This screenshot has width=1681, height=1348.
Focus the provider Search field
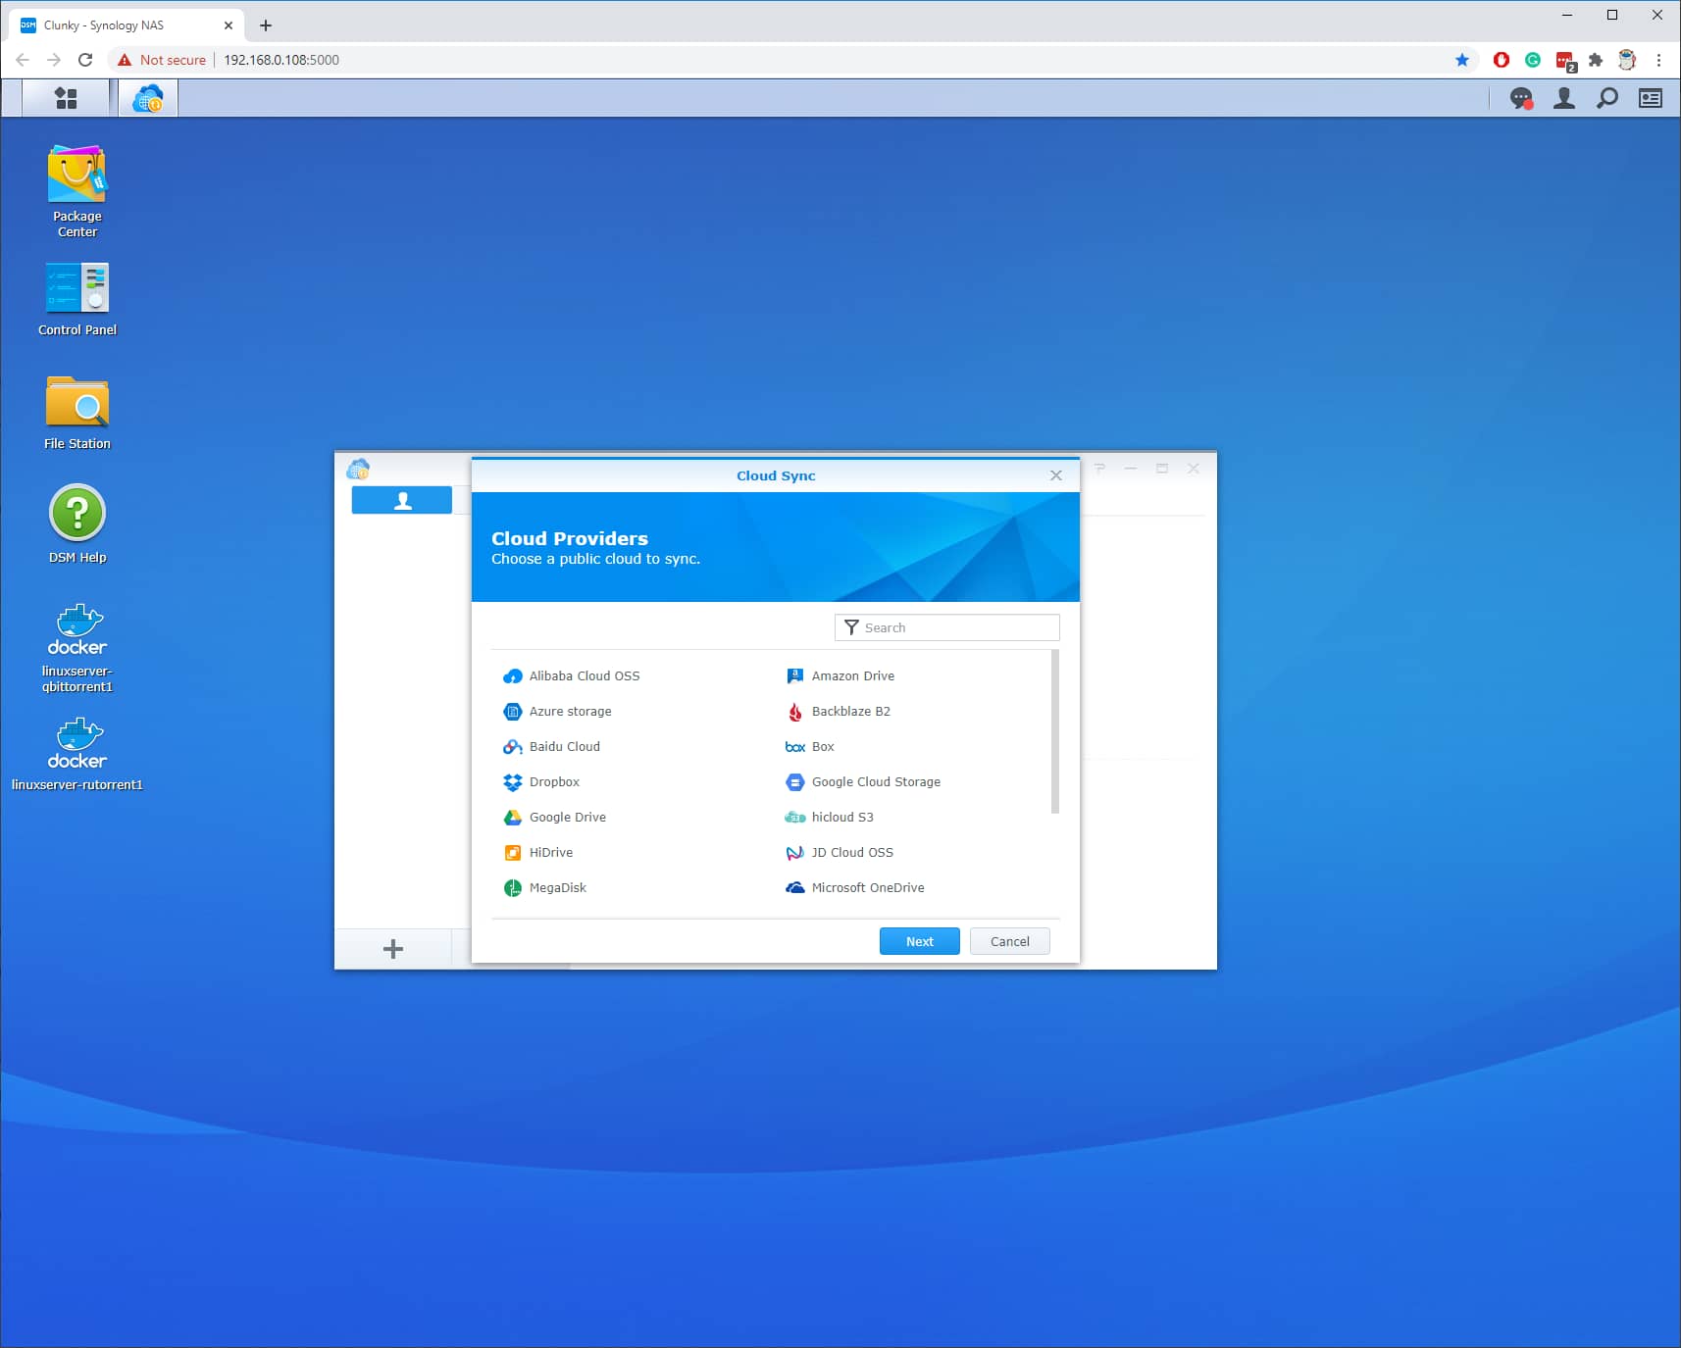click(x=946, y=627)
